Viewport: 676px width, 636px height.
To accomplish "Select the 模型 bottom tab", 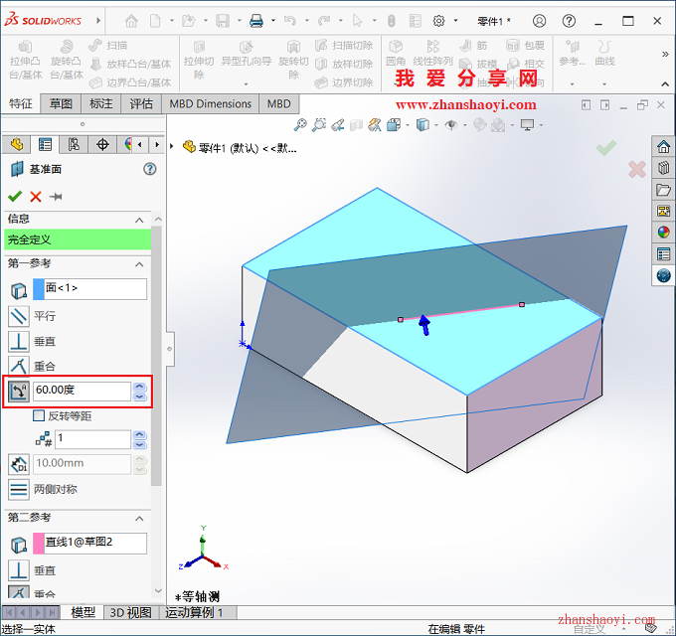I will [83, 612].
